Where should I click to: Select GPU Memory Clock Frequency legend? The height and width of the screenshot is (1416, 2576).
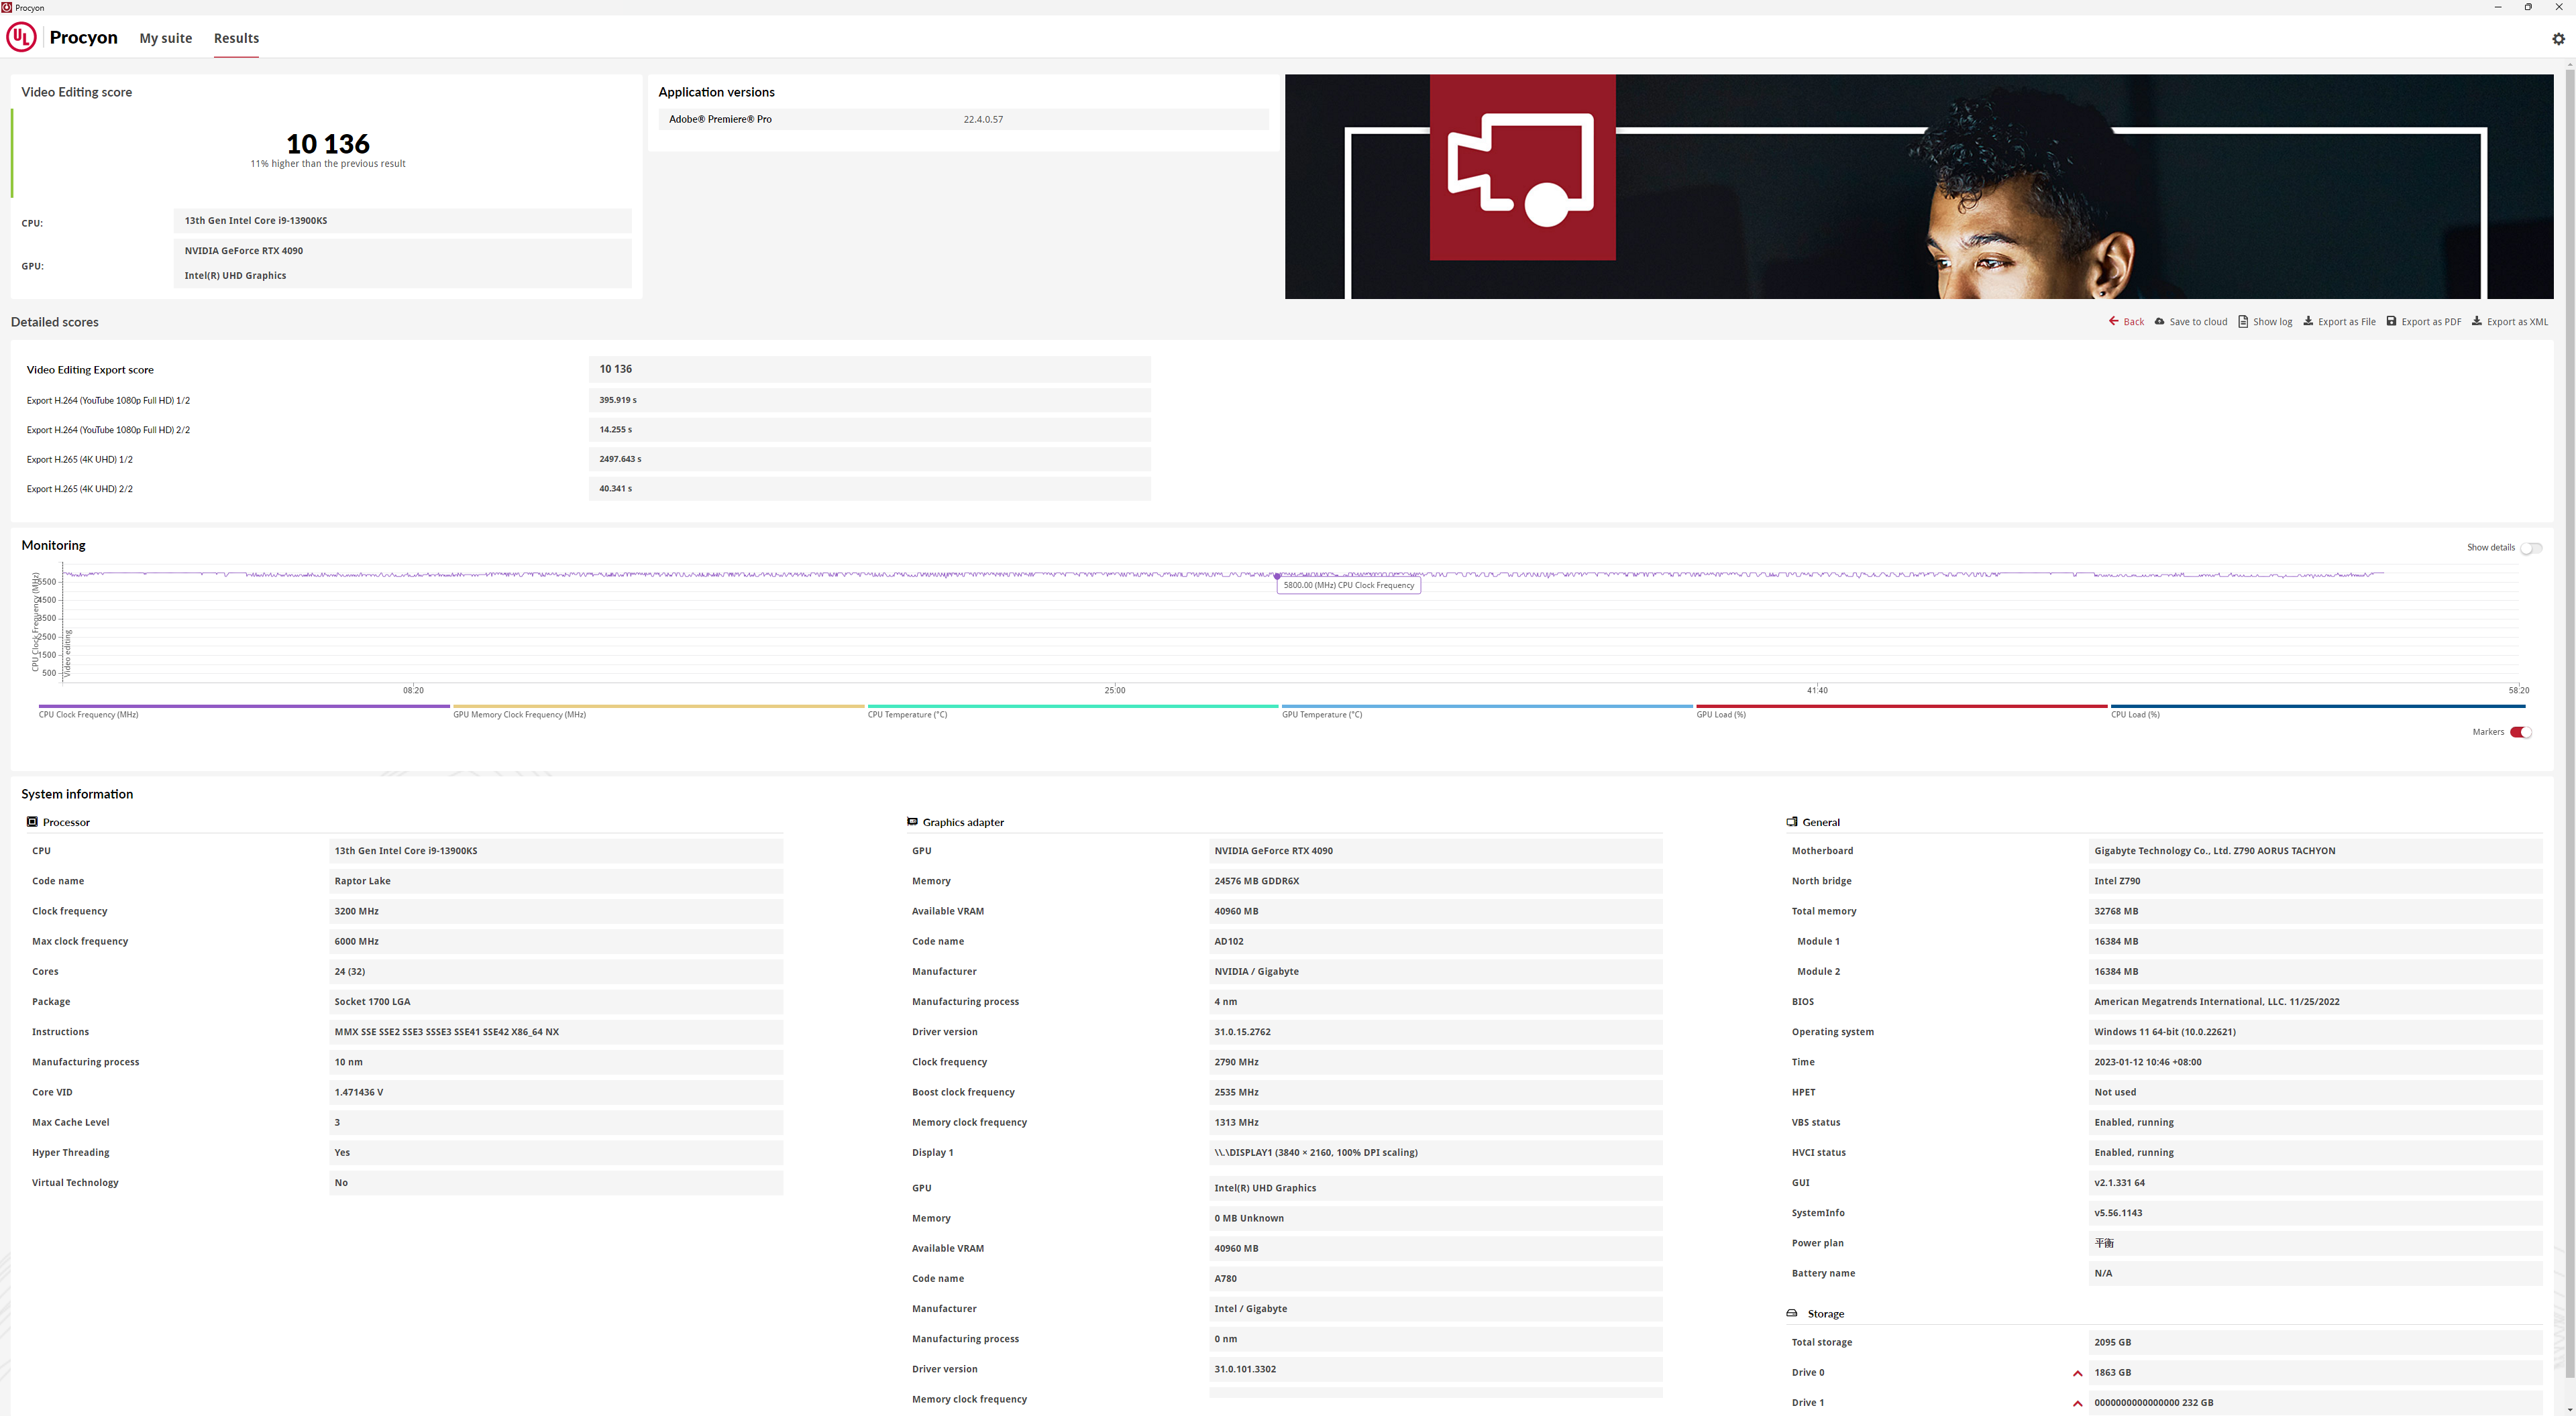(x=658, y=707)
